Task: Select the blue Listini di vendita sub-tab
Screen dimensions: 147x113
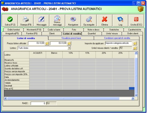Action: (x=26, y=38)
